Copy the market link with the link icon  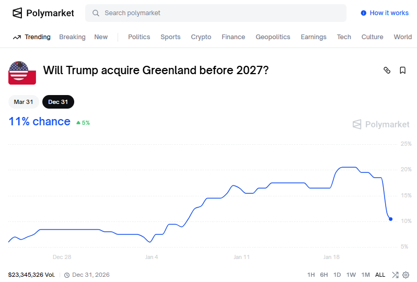(x=387, y=70)
